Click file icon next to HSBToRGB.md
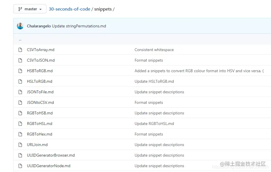Screen dimensions: 271x172 click(x=20, y=71)
